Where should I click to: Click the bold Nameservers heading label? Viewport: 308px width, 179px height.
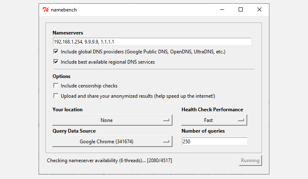pyautogui.click(x=68, y=33)
